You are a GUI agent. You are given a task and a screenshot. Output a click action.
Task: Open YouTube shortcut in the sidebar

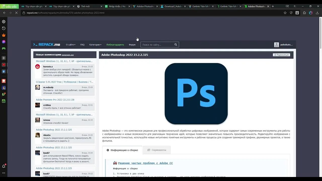(4, 65)
